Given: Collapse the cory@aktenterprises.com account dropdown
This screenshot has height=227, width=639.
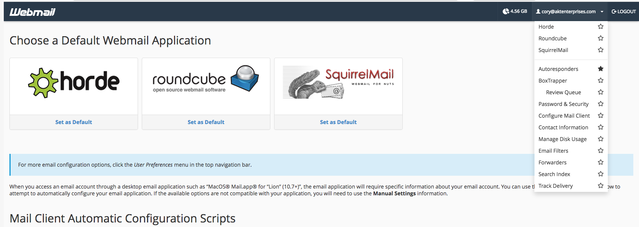Looking at the screenshot, I should (x=568, y=12).
